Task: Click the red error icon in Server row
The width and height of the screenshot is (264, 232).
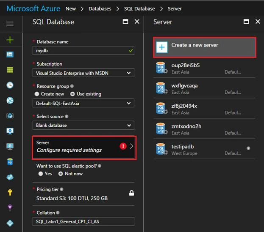Action: click(x=123, y=146)
